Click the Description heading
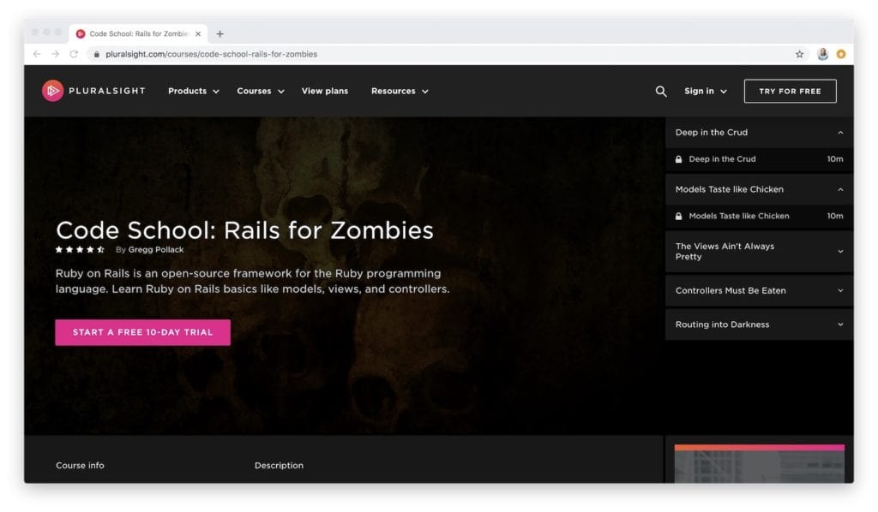This screenshot has height=512, width=878. [279, 466]
